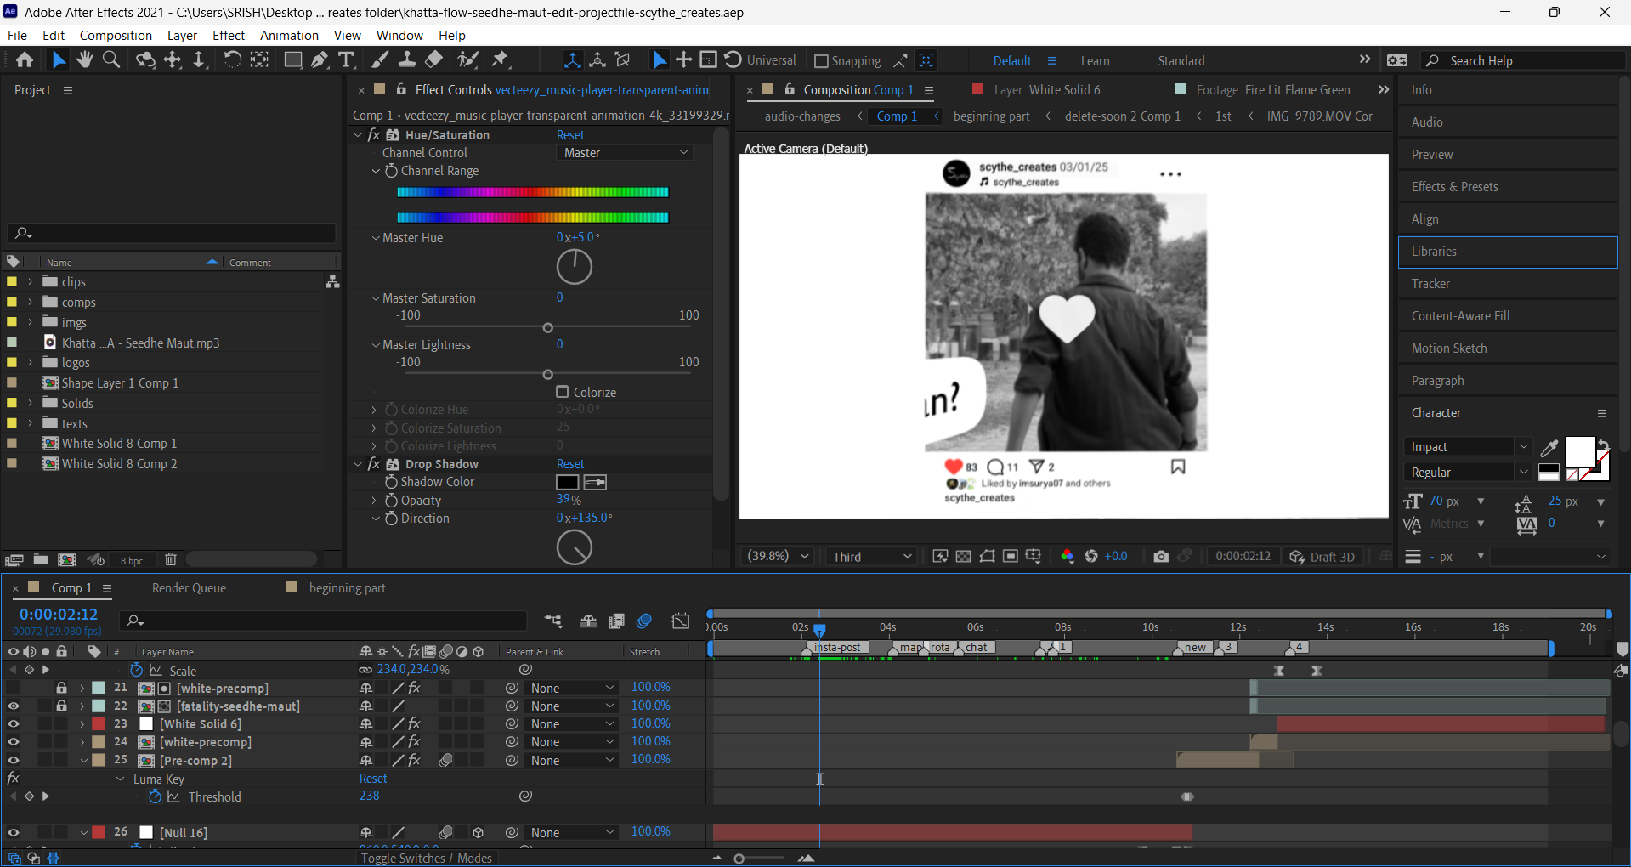
Task: Click the Shadow Color black swatch
Action: [x=567, y=483]
